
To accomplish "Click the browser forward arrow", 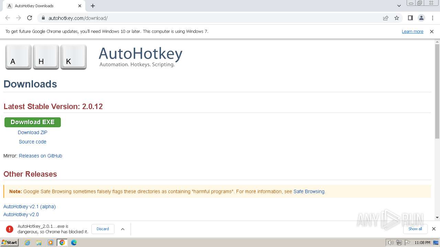I will point(19,18).
